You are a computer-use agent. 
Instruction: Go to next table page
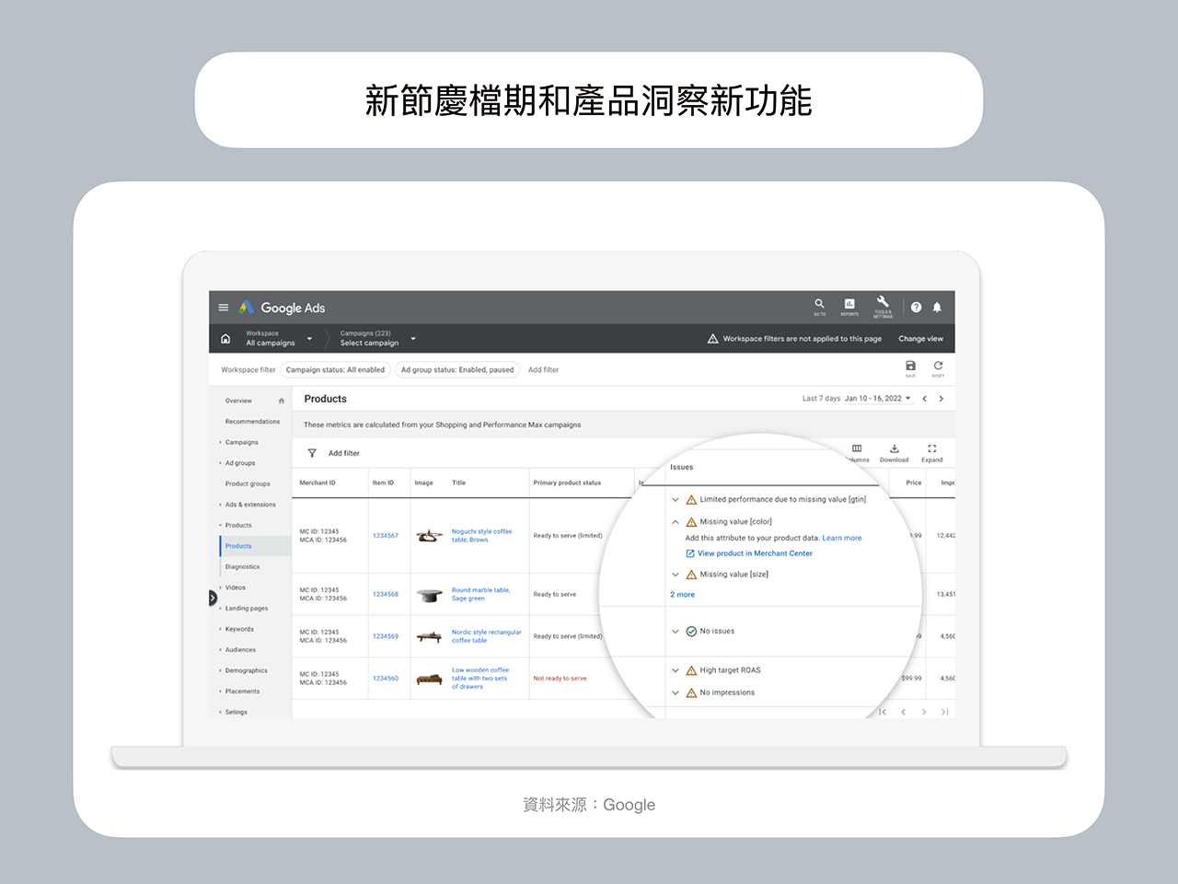924,712
